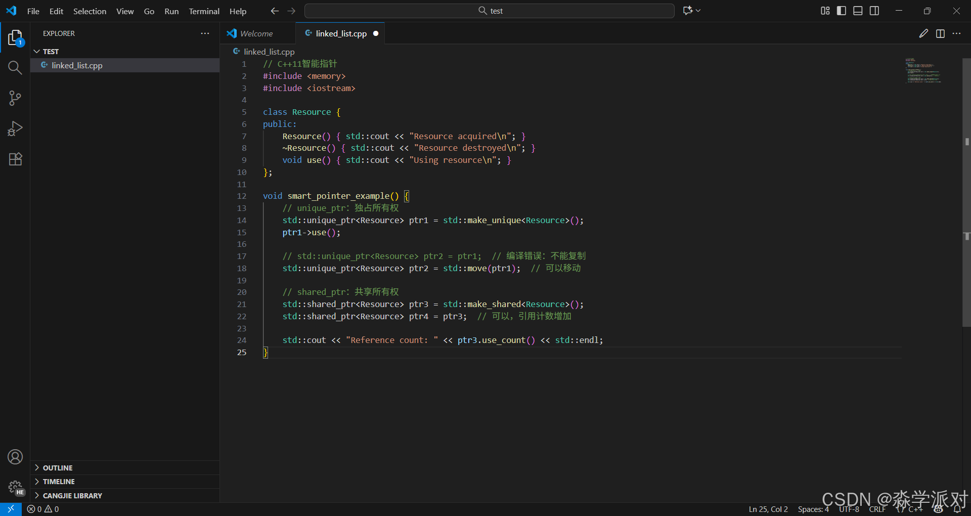Click the fold area next to line 5

point(254,112)
